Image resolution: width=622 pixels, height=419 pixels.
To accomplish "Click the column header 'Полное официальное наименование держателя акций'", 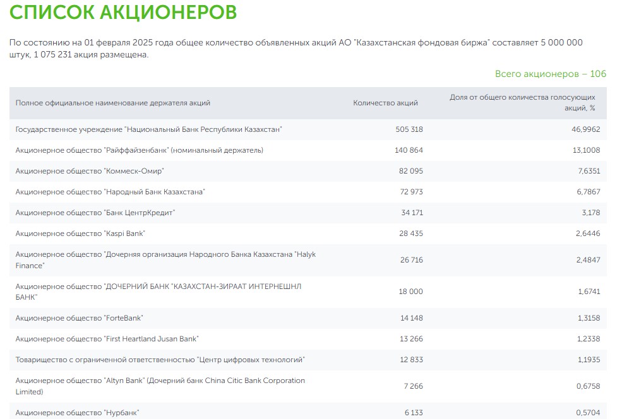I will [112, 103].
